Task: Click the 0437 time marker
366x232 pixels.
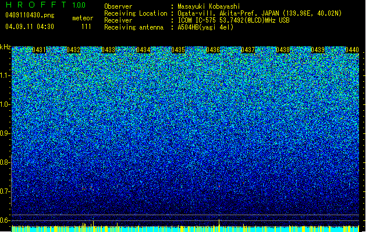Action: pos(248,50)
